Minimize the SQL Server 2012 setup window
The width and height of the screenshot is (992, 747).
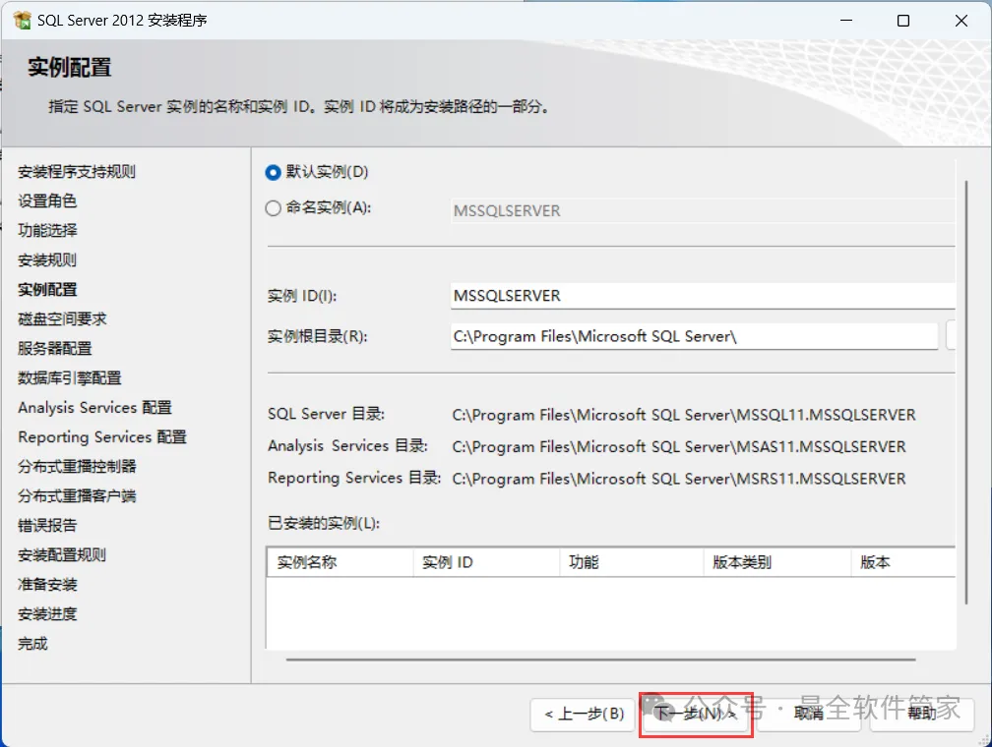coord(846,21)
